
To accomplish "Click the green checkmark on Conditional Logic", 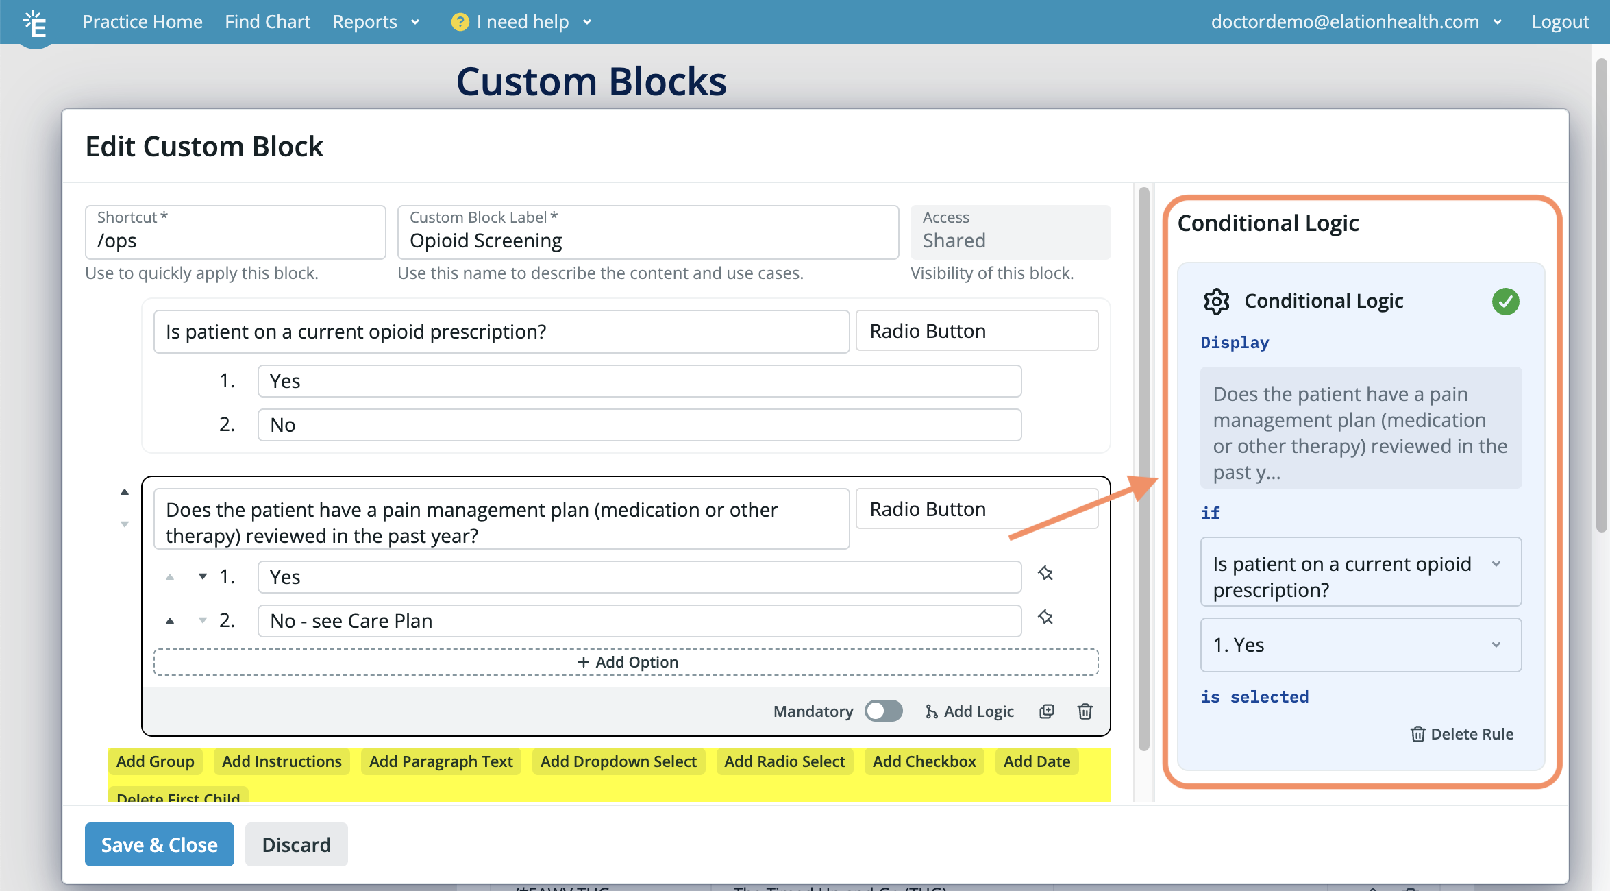I will 1505,301.
